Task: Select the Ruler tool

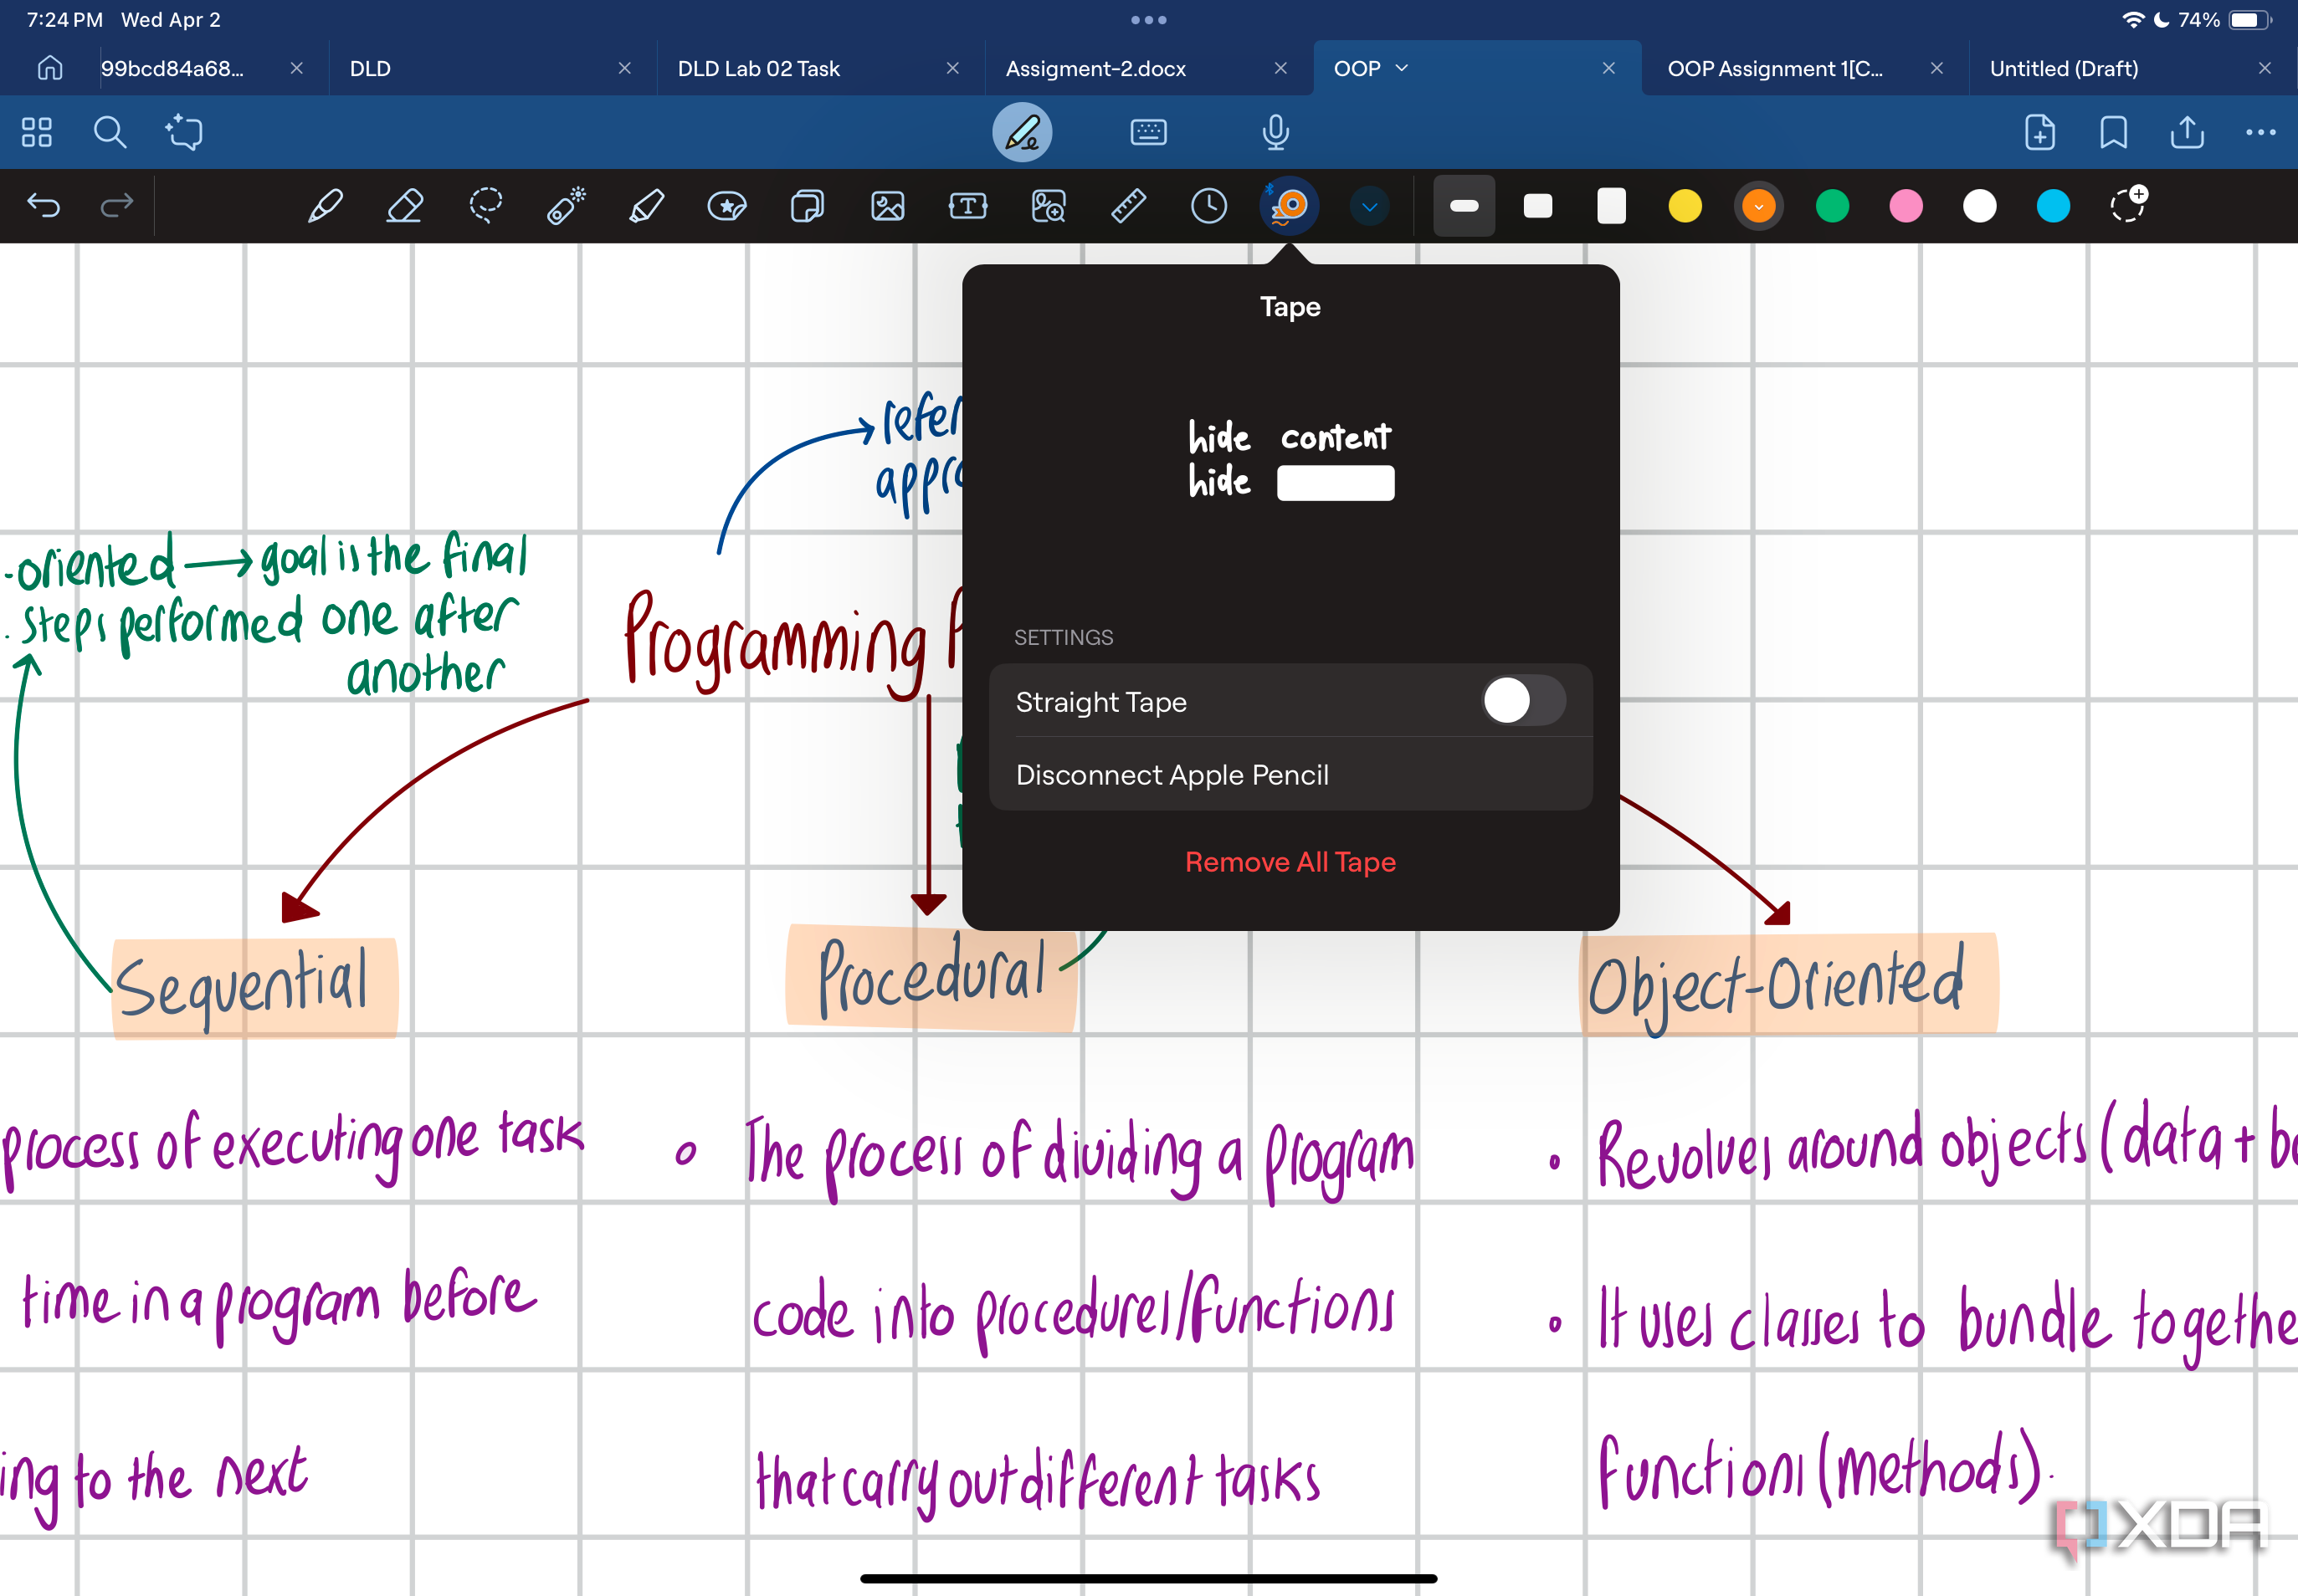Action: 1128,206
